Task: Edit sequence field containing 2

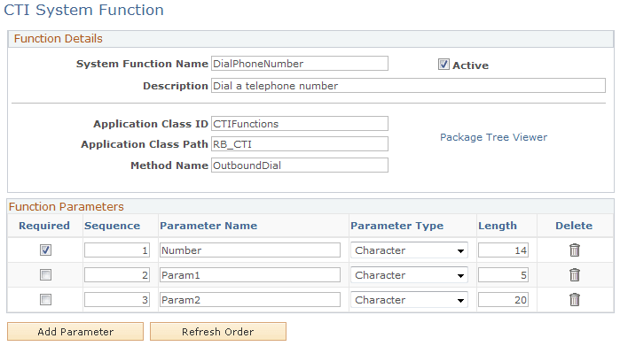Action: point(117,275)
